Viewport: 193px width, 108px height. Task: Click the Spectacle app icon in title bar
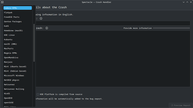pos(2,2)
